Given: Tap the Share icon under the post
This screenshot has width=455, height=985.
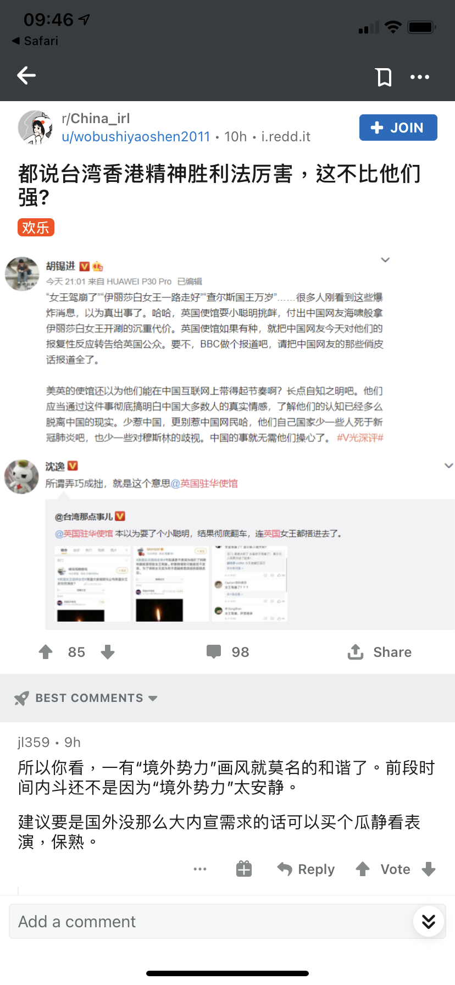Looking at the screenshot, I should pyautogui.click(x=356, y=652).
